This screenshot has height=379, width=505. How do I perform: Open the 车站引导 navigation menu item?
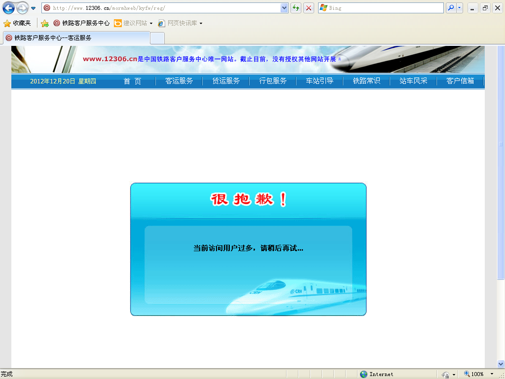320,81
